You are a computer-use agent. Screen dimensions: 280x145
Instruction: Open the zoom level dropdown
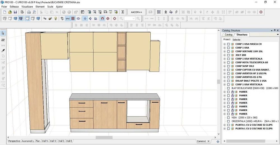pos(134,19)
